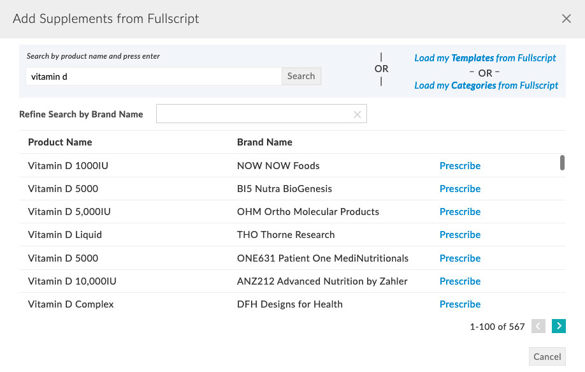Viewport: 585px width, 372px height.
Task: Load my Categories from Fullscript
Action: 486,85
